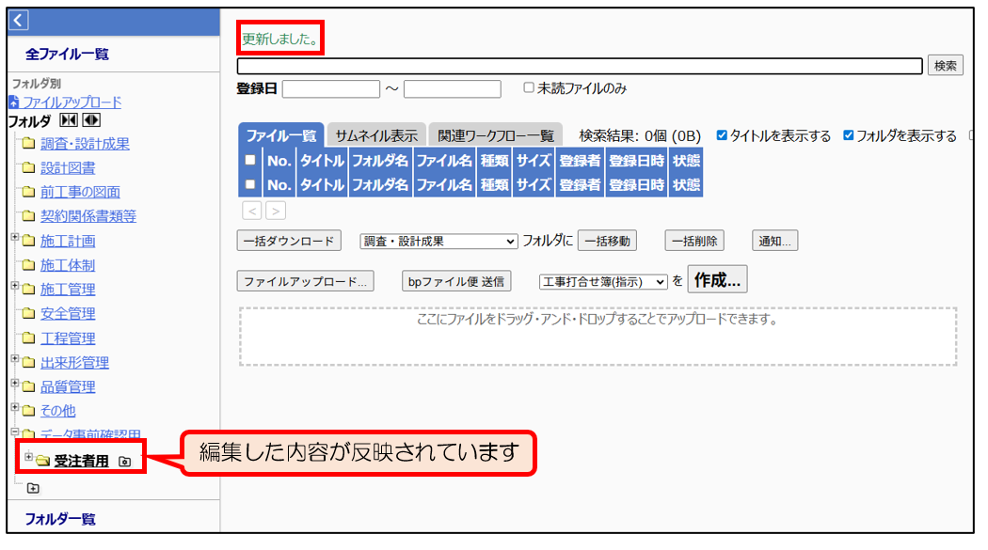Viewport: 988px width, 550px height.
Task: Click the add new folder icon
Action: click(34, 488)
